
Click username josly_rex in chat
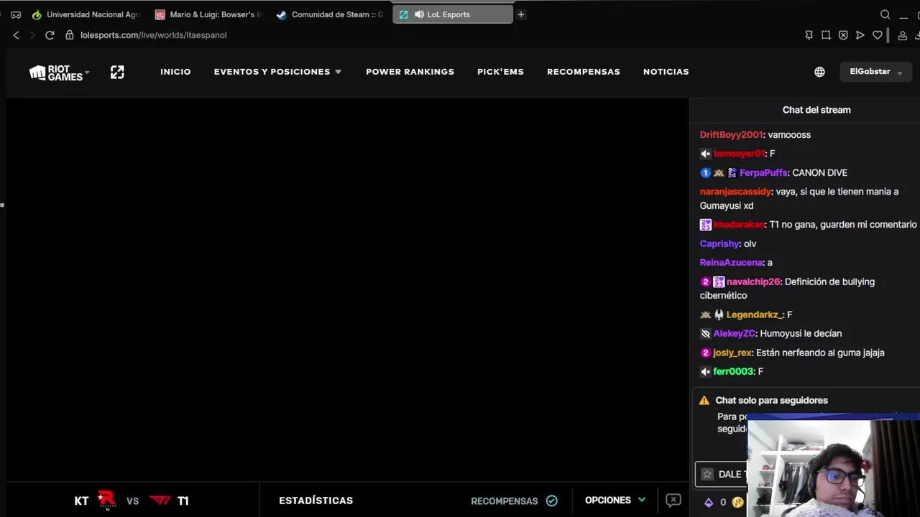click(x=732, y=353)
